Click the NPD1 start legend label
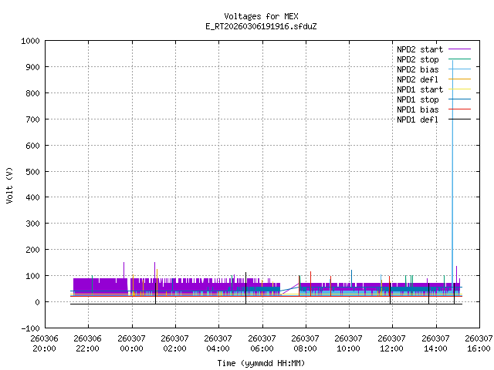 (418, 89)
